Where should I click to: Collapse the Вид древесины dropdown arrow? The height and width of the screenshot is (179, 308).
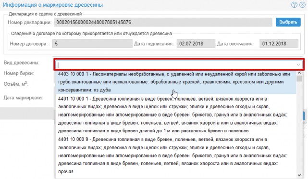pyautogui.click(x=298, y=64)
